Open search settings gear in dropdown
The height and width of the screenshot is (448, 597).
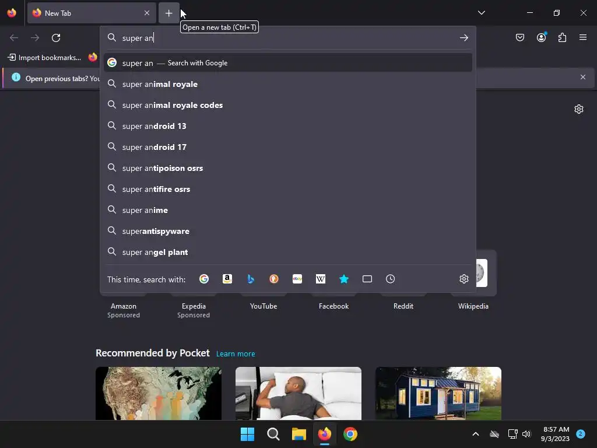[463, 279]
